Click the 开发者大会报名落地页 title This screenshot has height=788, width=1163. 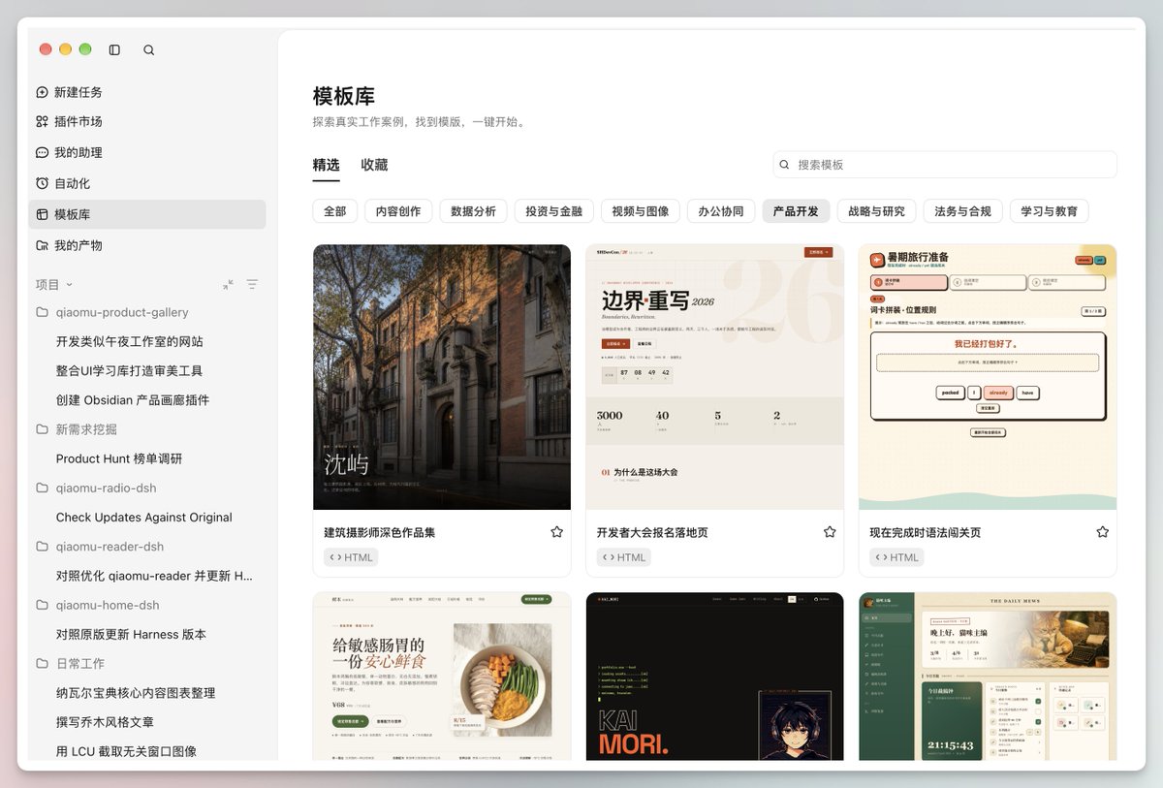[x=652, y=532]
